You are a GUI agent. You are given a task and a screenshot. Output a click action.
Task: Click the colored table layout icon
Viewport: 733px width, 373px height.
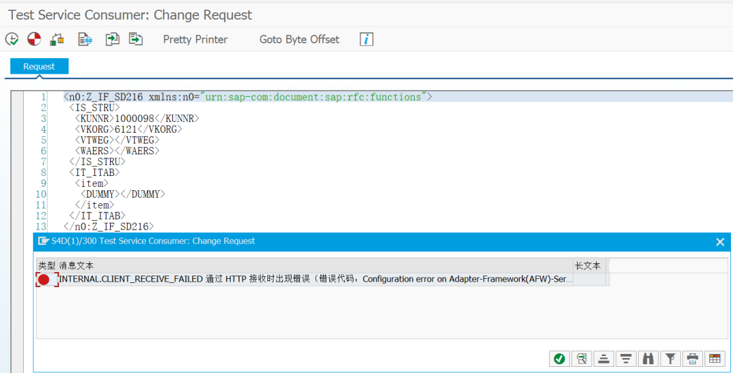click(714, 359)
